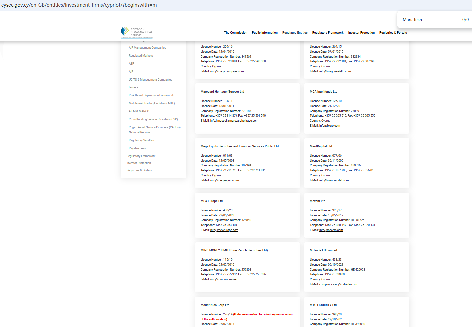Select Regulated Entities nav item
This screenshot has width=472, height=327.
click(x=295, y=33)
